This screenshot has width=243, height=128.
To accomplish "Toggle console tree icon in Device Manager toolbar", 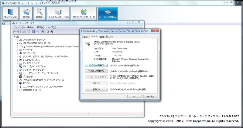I will coord(23,32).
